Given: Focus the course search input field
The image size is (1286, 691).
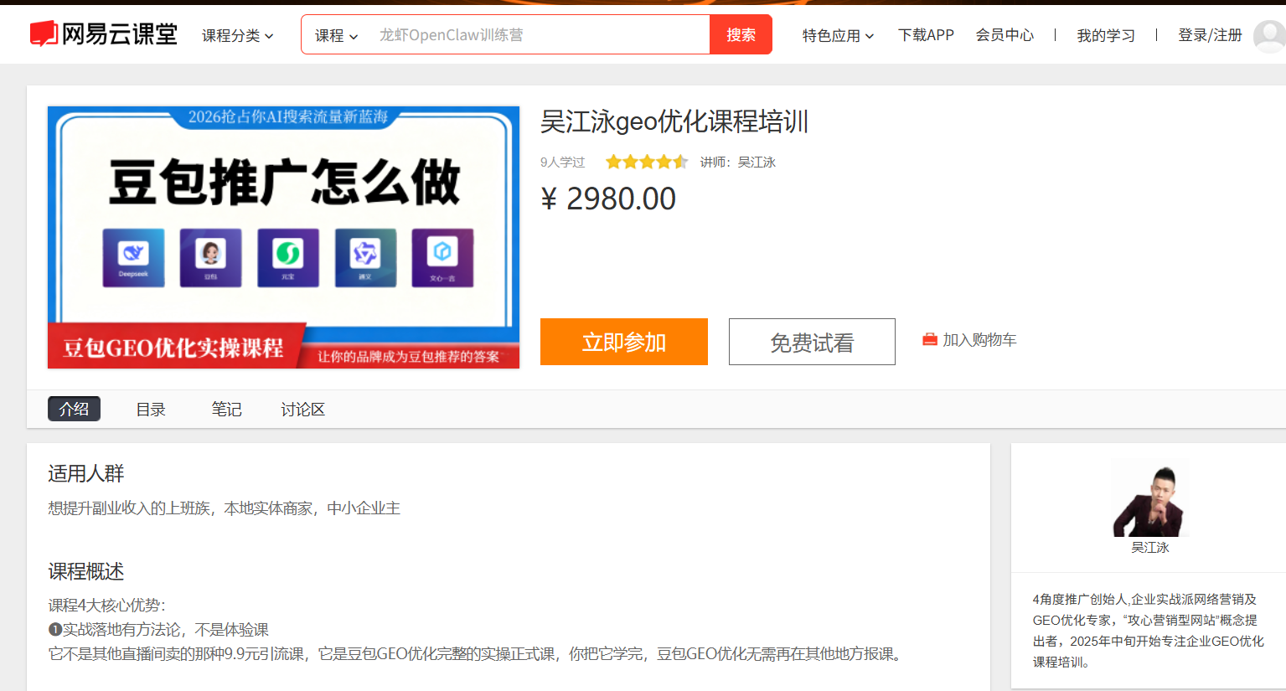Looking at the screenshot, I should (x=536, y=35).
